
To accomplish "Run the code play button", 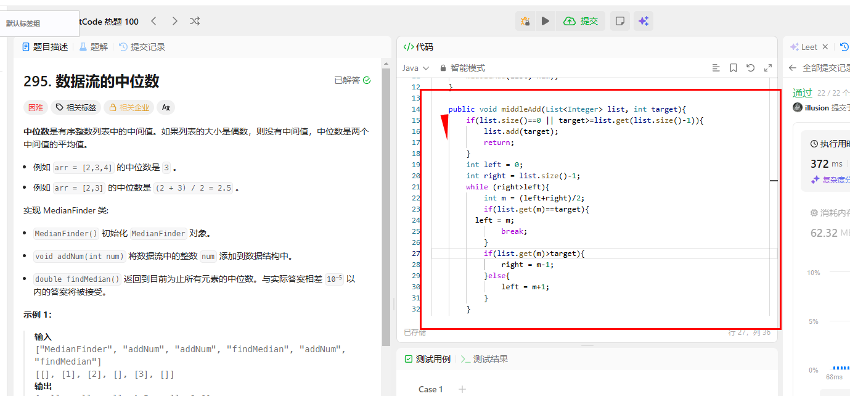I will point(546,21).
